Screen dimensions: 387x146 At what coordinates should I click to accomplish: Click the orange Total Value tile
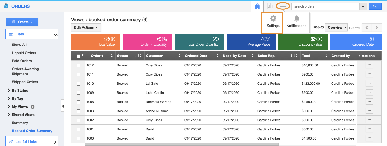click(95, 42)
